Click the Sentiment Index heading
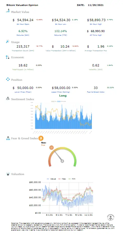This screenshot has height=237, width=123. click(23, 99)
